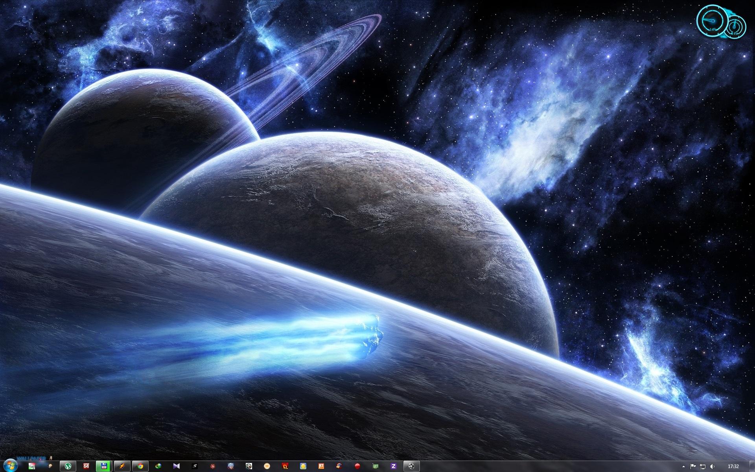Open the orange circle with lines taskbar icon
Viewport: 755px width, 472px height.
coord(267,466)
